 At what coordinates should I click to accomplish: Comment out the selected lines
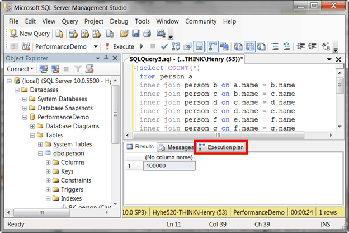[x=275, y=46]
